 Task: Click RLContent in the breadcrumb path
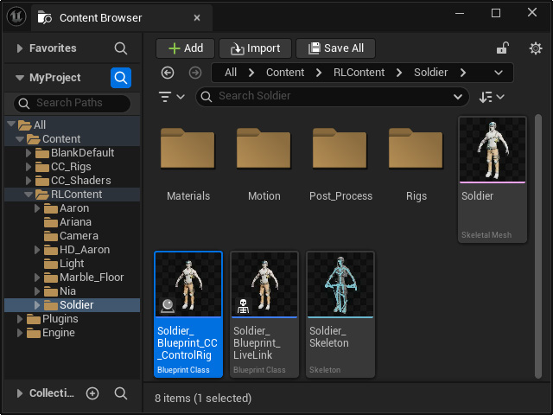[x=359, y=73]
